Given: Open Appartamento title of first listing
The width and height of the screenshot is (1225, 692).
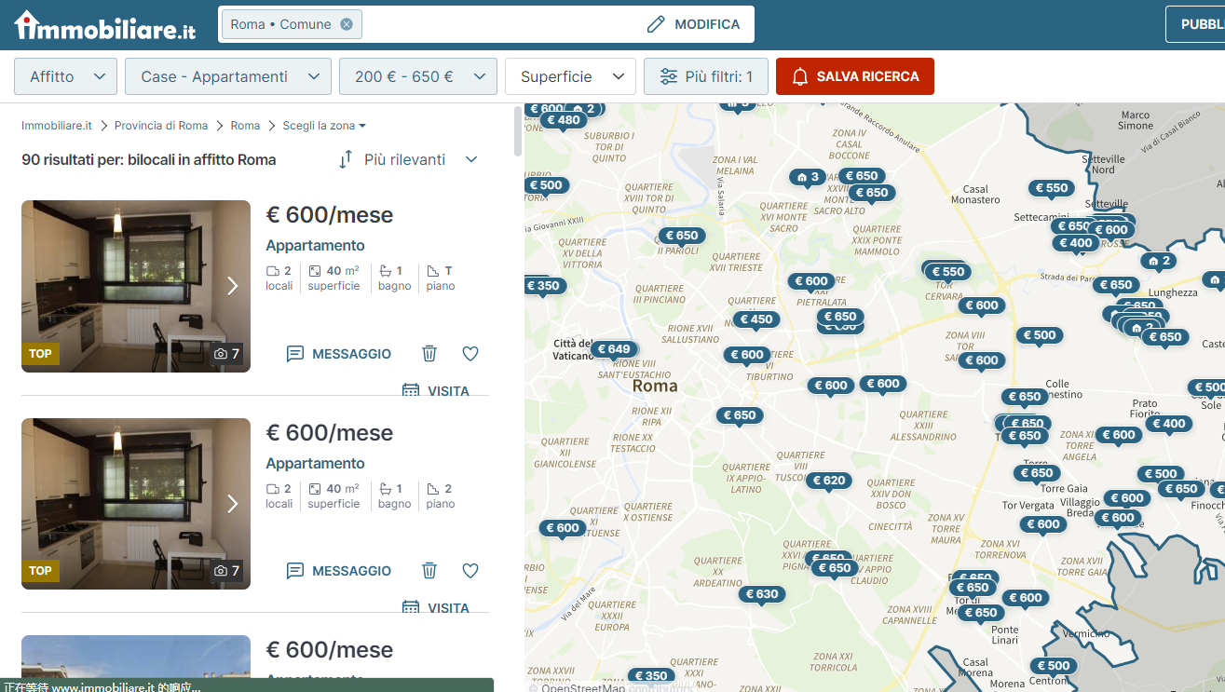Looking at the screenshot, I should click(x=315, y=246).
